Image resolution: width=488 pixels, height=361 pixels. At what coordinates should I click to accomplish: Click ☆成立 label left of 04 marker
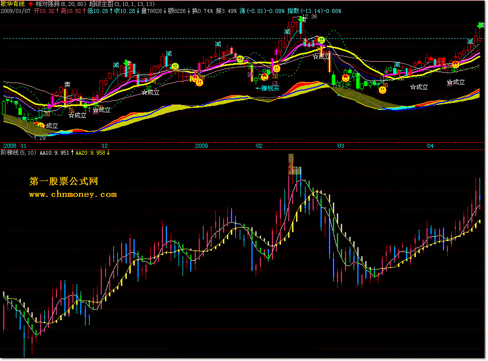point(419,87)
